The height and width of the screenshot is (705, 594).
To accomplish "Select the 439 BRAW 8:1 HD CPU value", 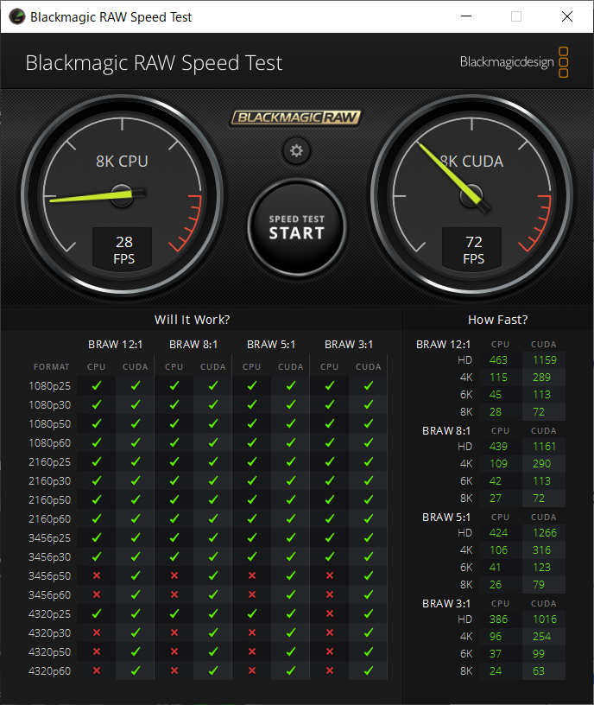I will pos(498,447).
